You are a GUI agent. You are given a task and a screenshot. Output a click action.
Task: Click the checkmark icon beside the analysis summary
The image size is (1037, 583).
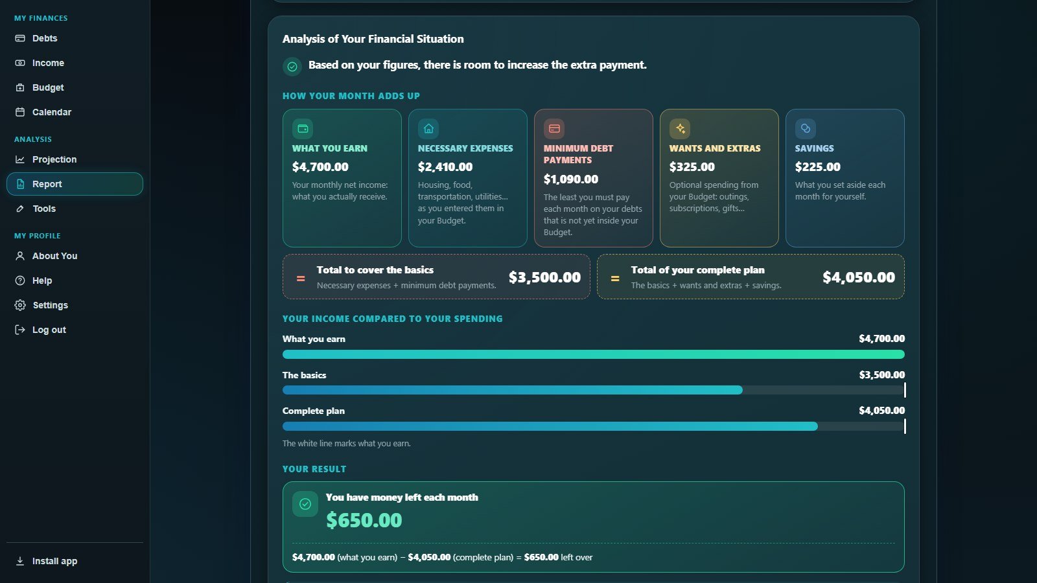(292, 66)
